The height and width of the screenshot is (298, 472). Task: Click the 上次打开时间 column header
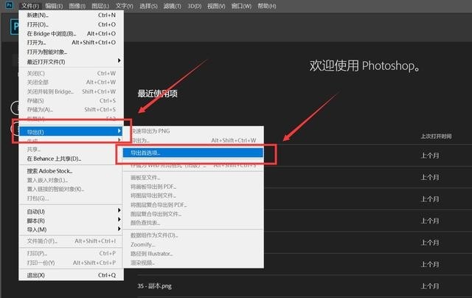click(x=436, y=136)
